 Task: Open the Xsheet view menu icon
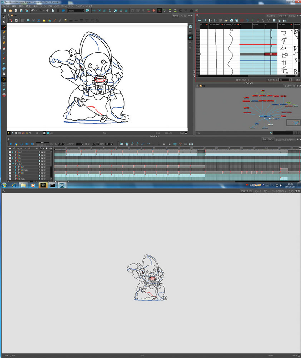[197, 16]
